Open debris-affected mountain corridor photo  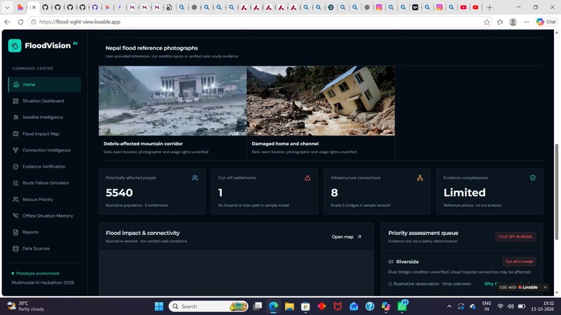click(173, 101)
